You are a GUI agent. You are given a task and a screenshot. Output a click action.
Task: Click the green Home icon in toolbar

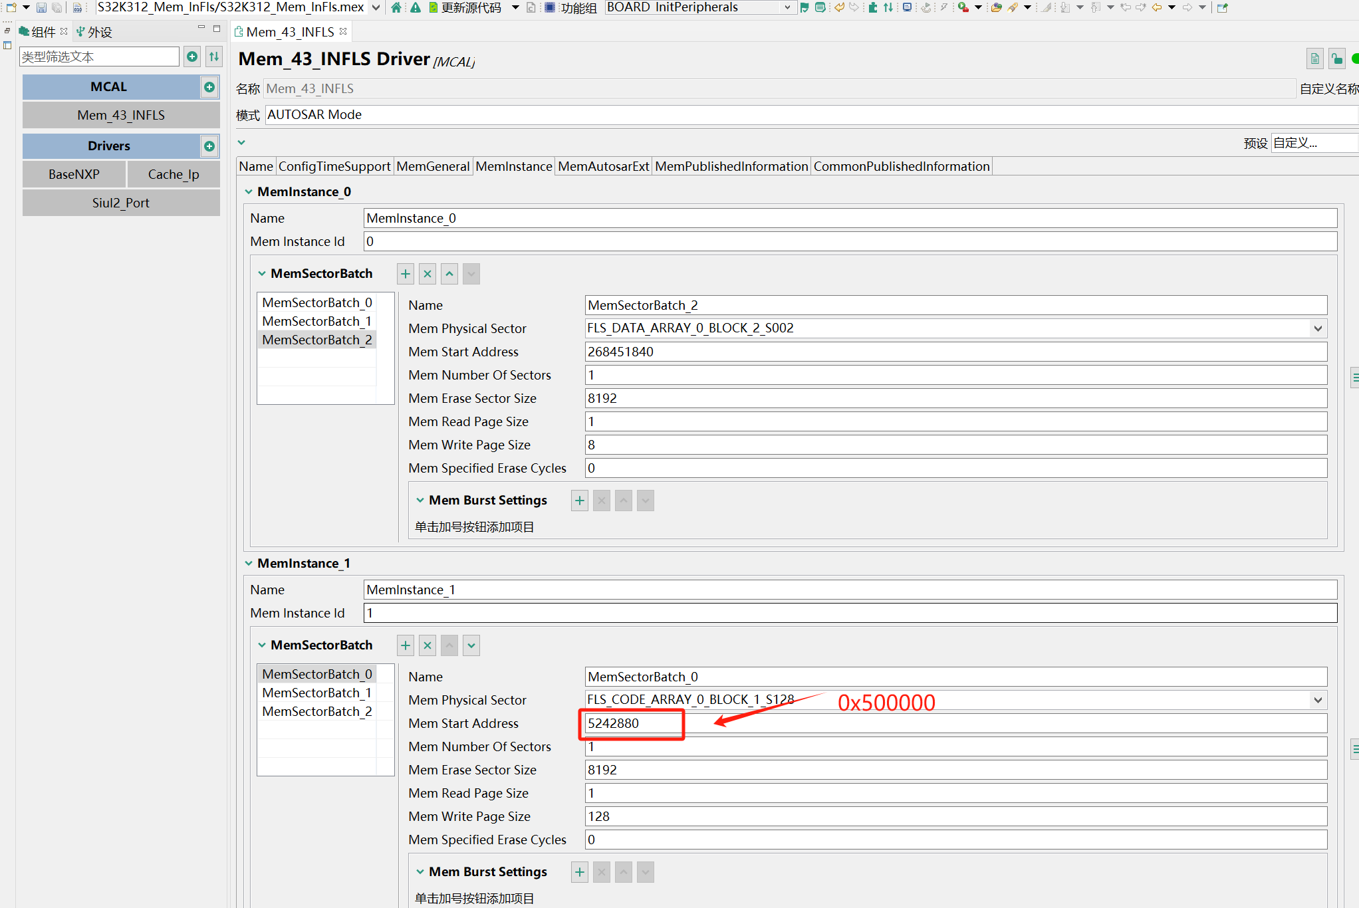coord(396,7)
